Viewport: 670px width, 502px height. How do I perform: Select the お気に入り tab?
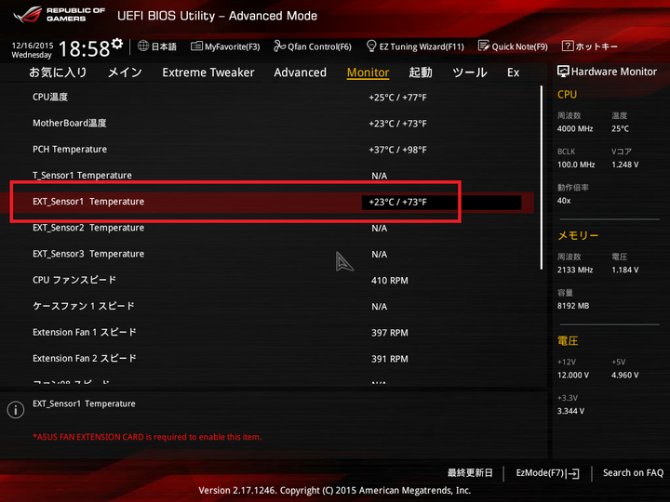tap(58, 73)
